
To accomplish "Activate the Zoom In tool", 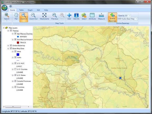I will 24,17.
